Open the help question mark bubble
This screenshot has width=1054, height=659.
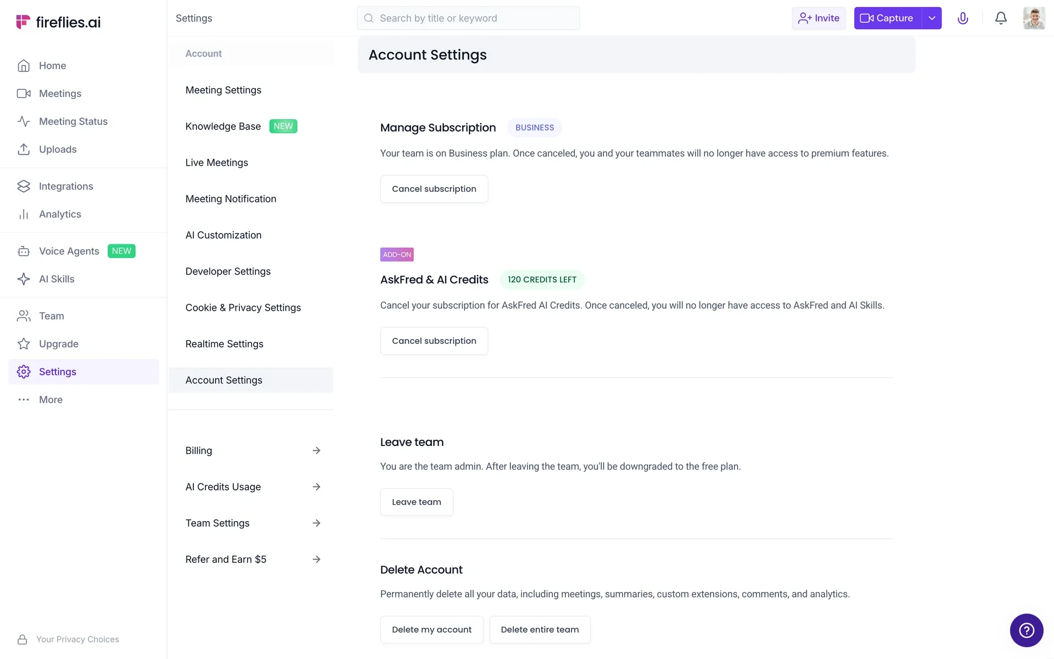(1027, 630)
